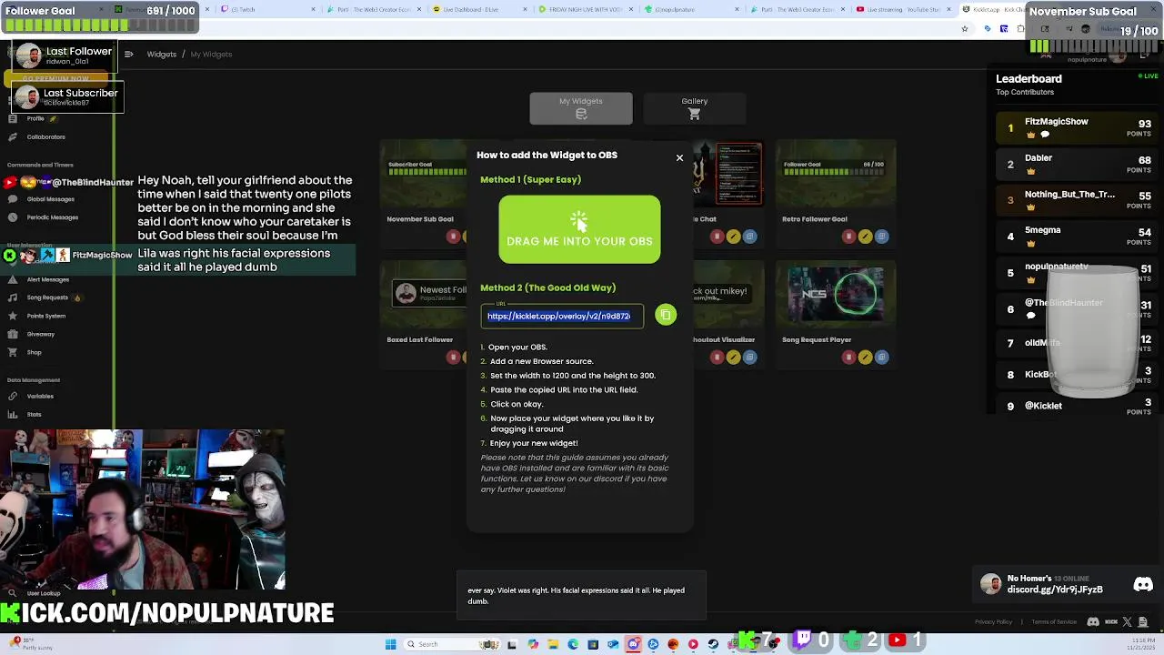Copy link for Shoutout Visualizer widget
This screenshot has height=655, width=1164.
pyautogui.click(x=749, y=357)
